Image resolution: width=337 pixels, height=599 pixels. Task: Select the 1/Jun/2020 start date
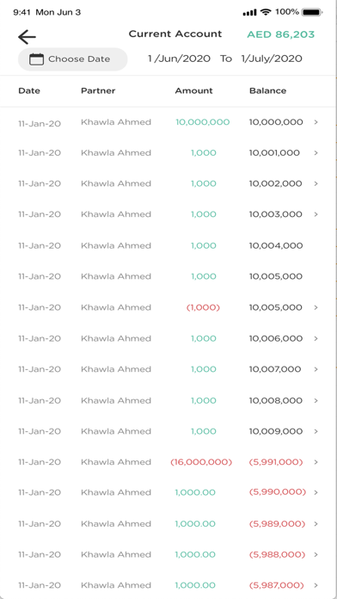(180, 59)
